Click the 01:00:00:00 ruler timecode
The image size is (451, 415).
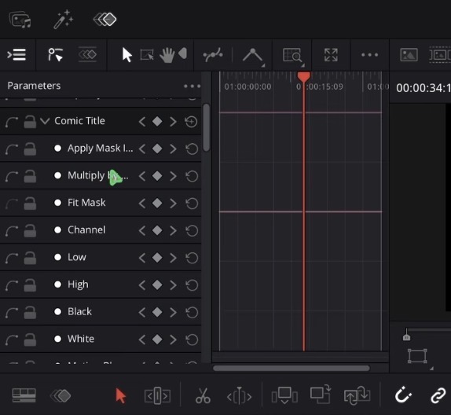247,86
